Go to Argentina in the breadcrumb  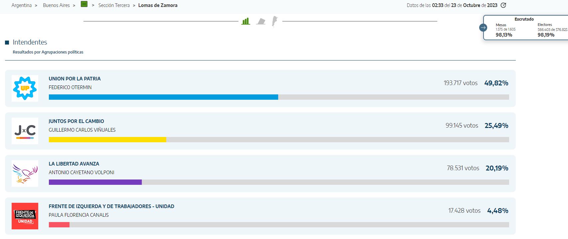tap(22, 5)
